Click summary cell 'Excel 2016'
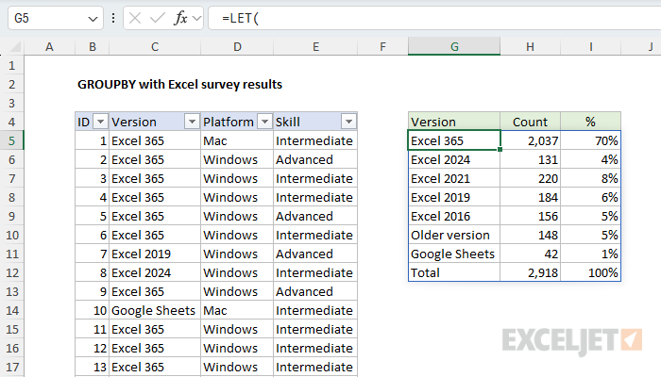 tap(454, 216)
